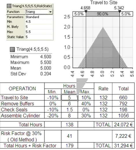
Task: Click the Travel to Site chart title
Action: (104, 3)
